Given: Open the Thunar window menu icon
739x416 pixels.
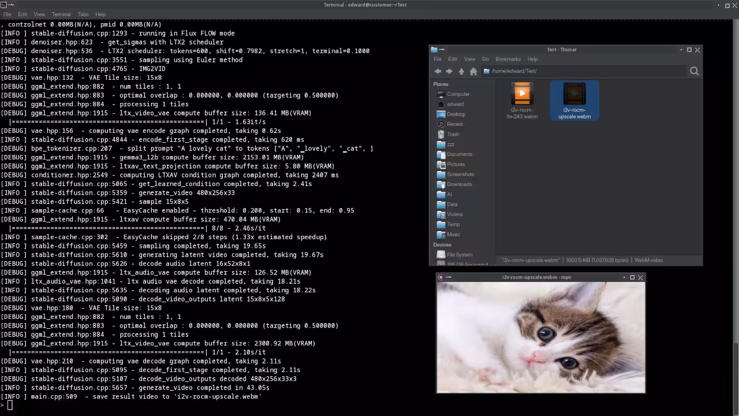Looking at the screenshot, I should pyautogui.click(x=435, y=50).
